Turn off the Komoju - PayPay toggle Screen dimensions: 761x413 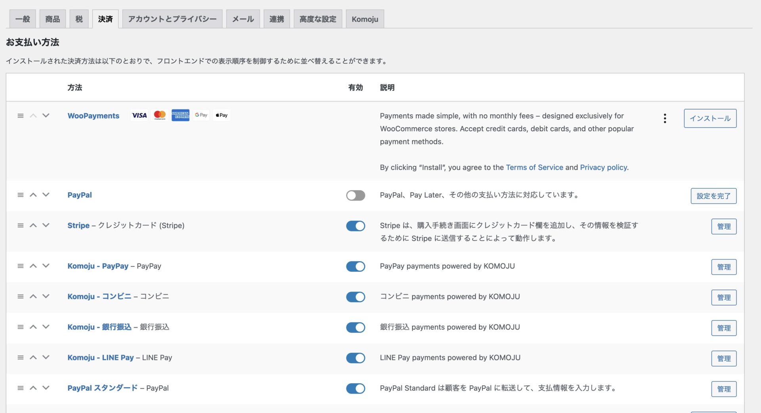(x=356, y=266)
